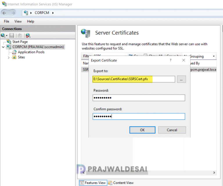Open the Grouping dropdown
Screen dimensions: 223x186
click(214, 56)
